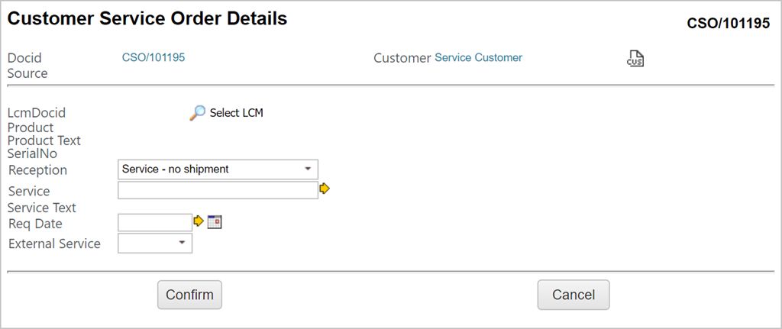Click the Customer field label
Image resolution: width=782 pixels, height=329 pixels.
[402, 58]
